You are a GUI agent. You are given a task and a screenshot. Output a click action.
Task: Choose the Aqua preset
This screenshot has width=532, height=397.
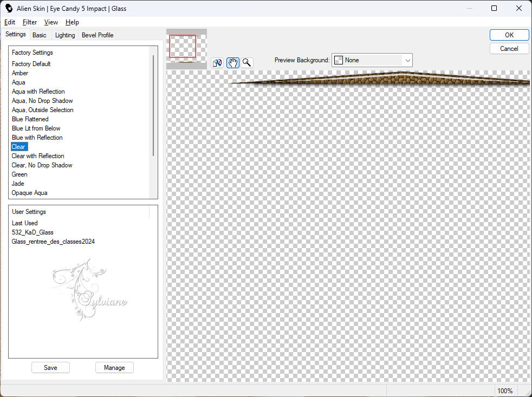(18, 82)
